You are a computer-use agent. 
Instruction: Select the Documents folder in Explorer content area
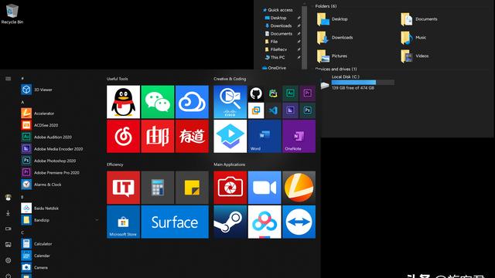(419, 19)
